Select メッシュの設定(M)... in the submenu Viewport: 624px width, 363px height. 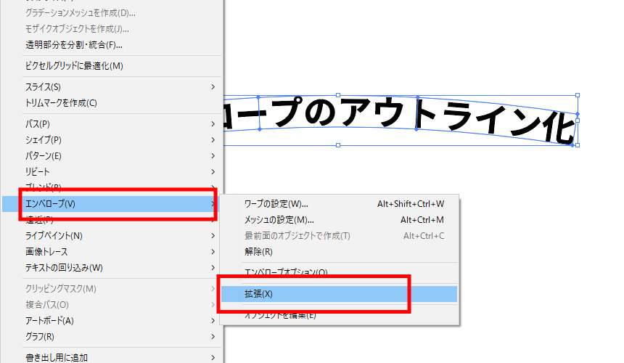click(279, 220)
